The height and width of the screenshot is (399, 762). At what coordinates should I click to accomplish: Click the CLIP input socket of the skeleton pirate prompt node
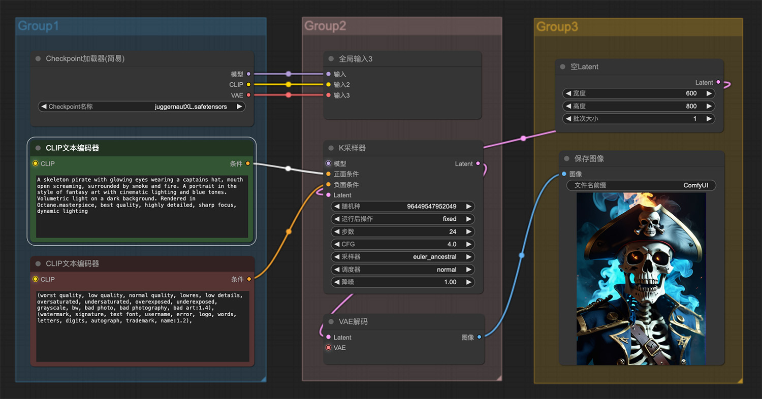(35, 163)
